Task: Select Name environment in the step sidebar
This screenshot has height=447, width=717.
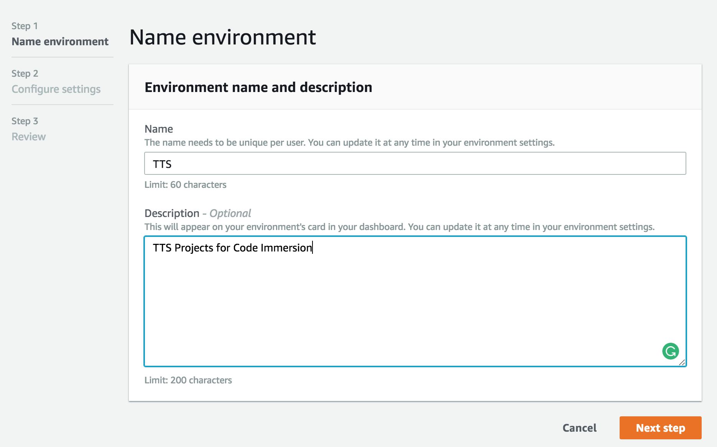Action: click(60, 41)
